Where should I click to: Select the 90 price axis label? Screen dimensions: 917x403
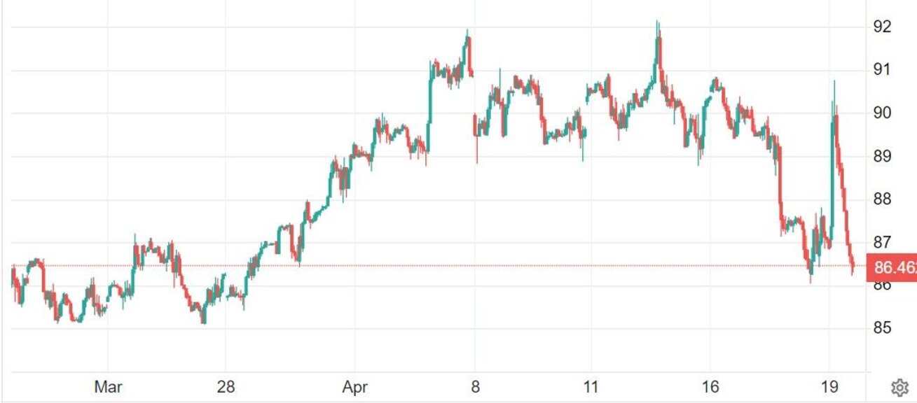(x=882, y=113)
